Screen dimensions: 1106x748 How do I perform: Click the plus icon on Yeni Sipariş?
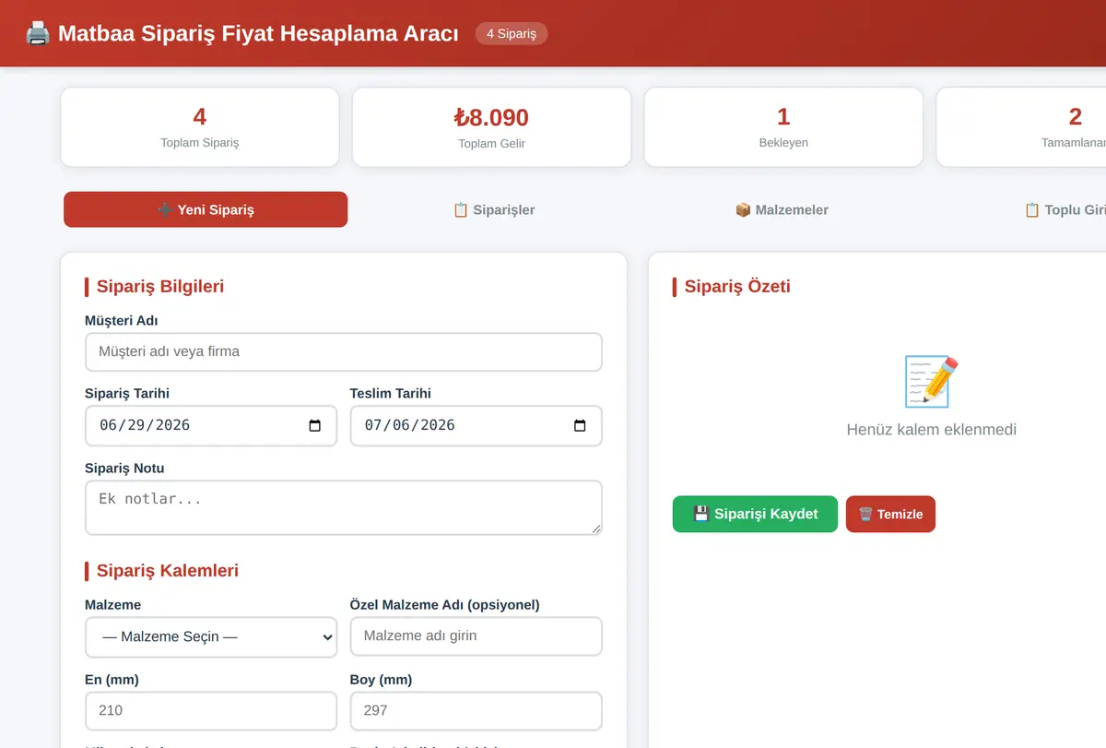point(165,209)
